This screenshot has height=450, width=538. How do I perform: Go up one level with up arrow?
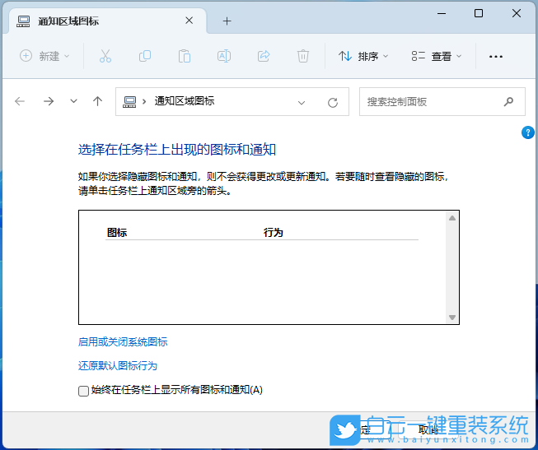(98, 101)
